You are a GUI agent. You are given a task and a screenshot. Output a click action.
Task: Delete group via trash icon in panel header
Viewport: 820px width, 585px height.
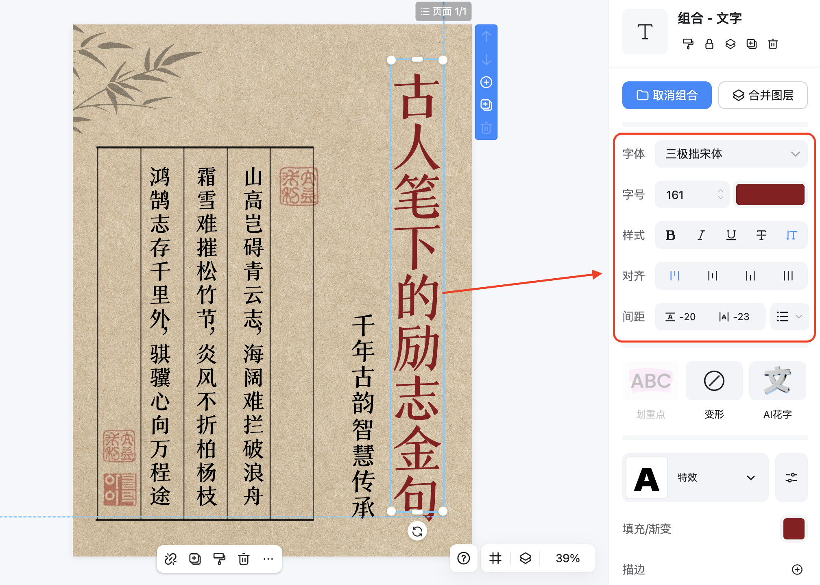[773, 44]
